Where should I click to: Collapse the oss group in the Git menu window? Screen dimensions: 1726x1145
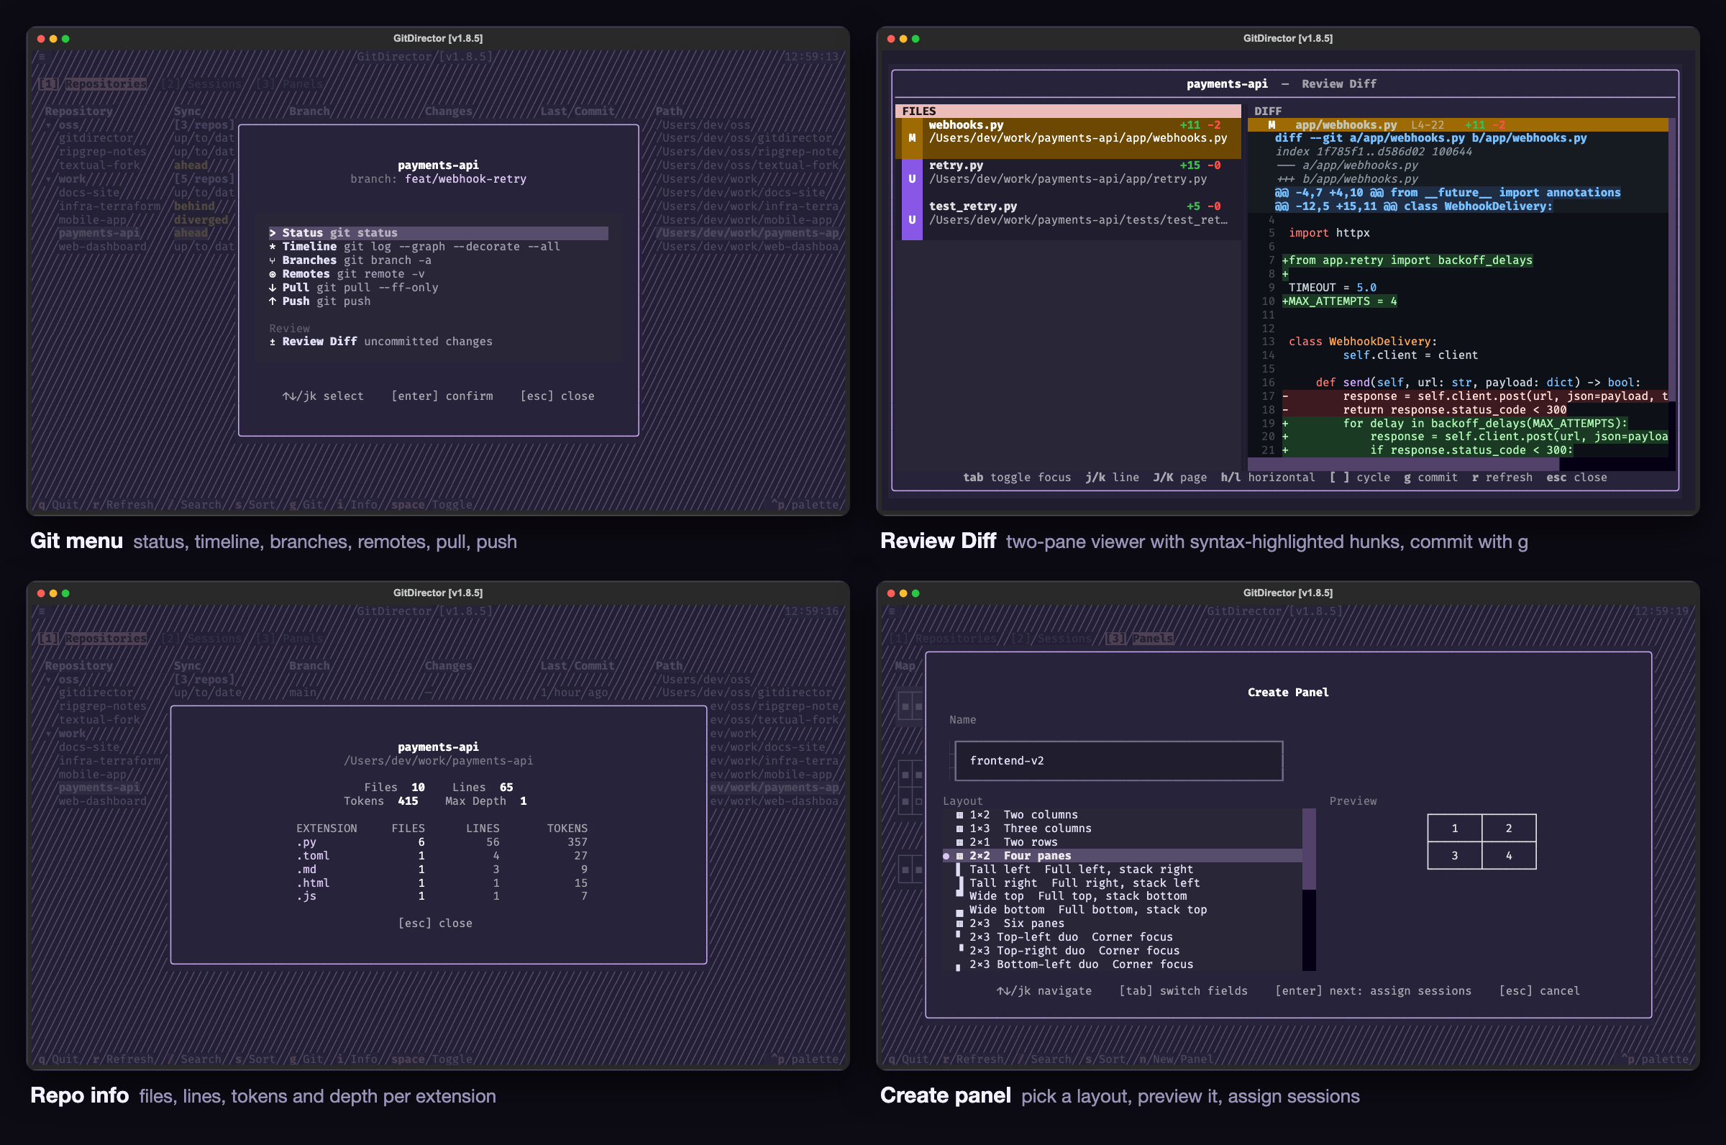pos(49,125)
